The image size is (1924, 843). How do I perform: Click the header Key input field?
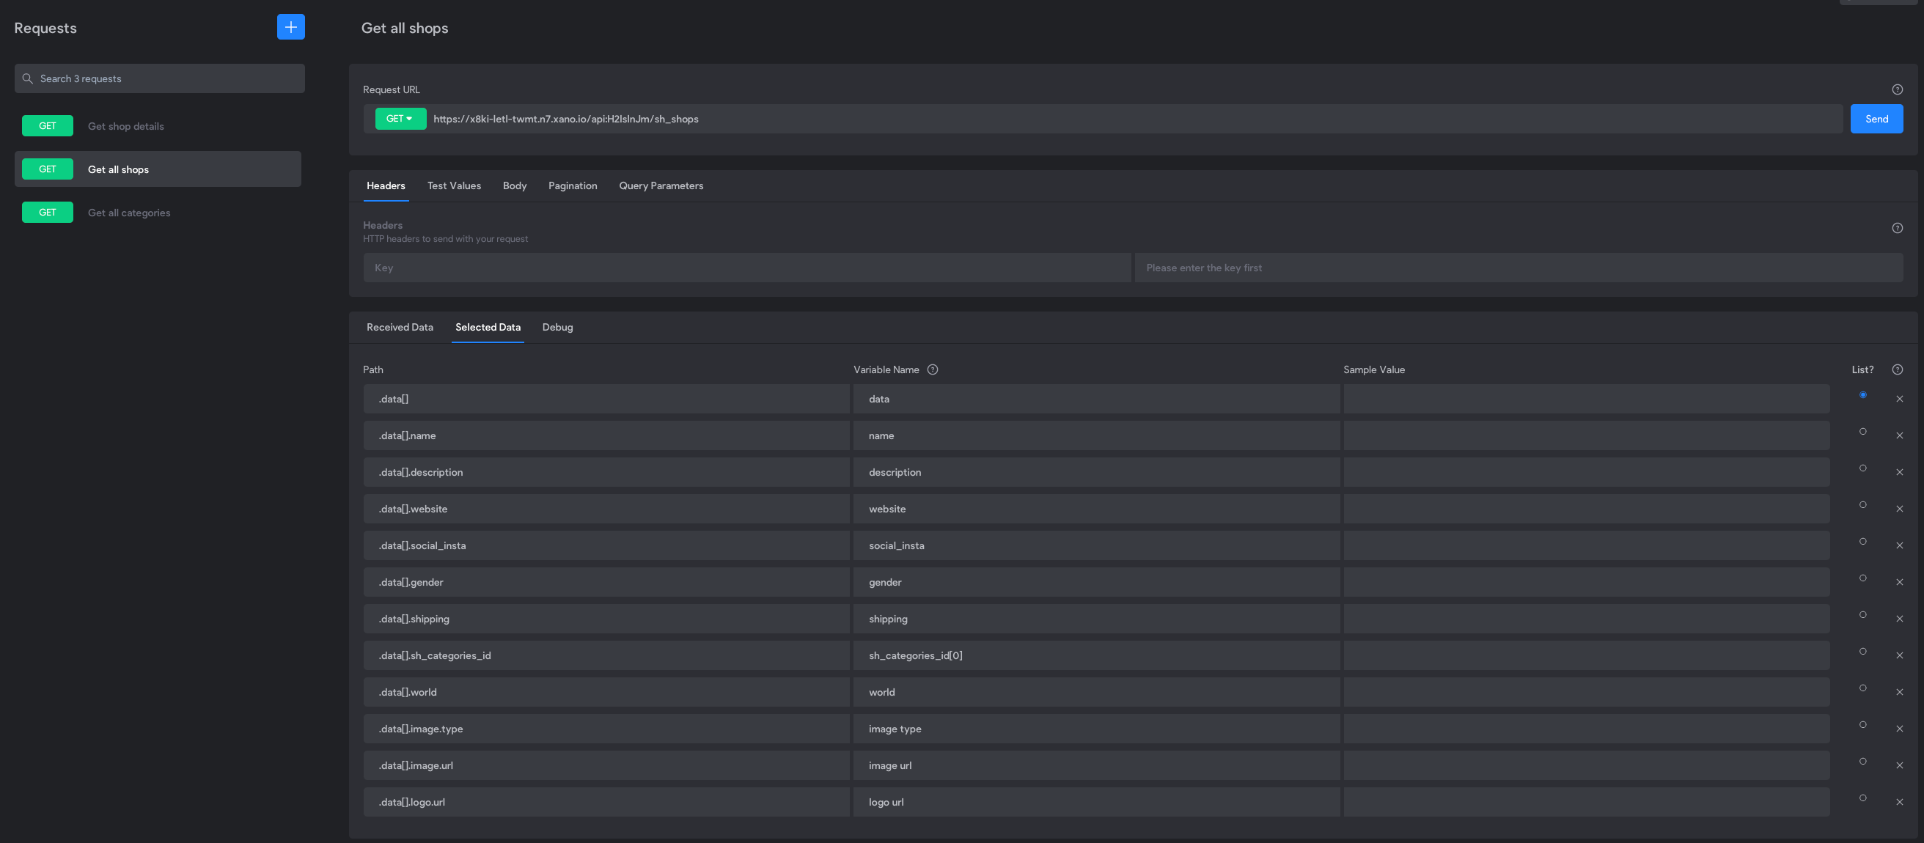point(747,268)
